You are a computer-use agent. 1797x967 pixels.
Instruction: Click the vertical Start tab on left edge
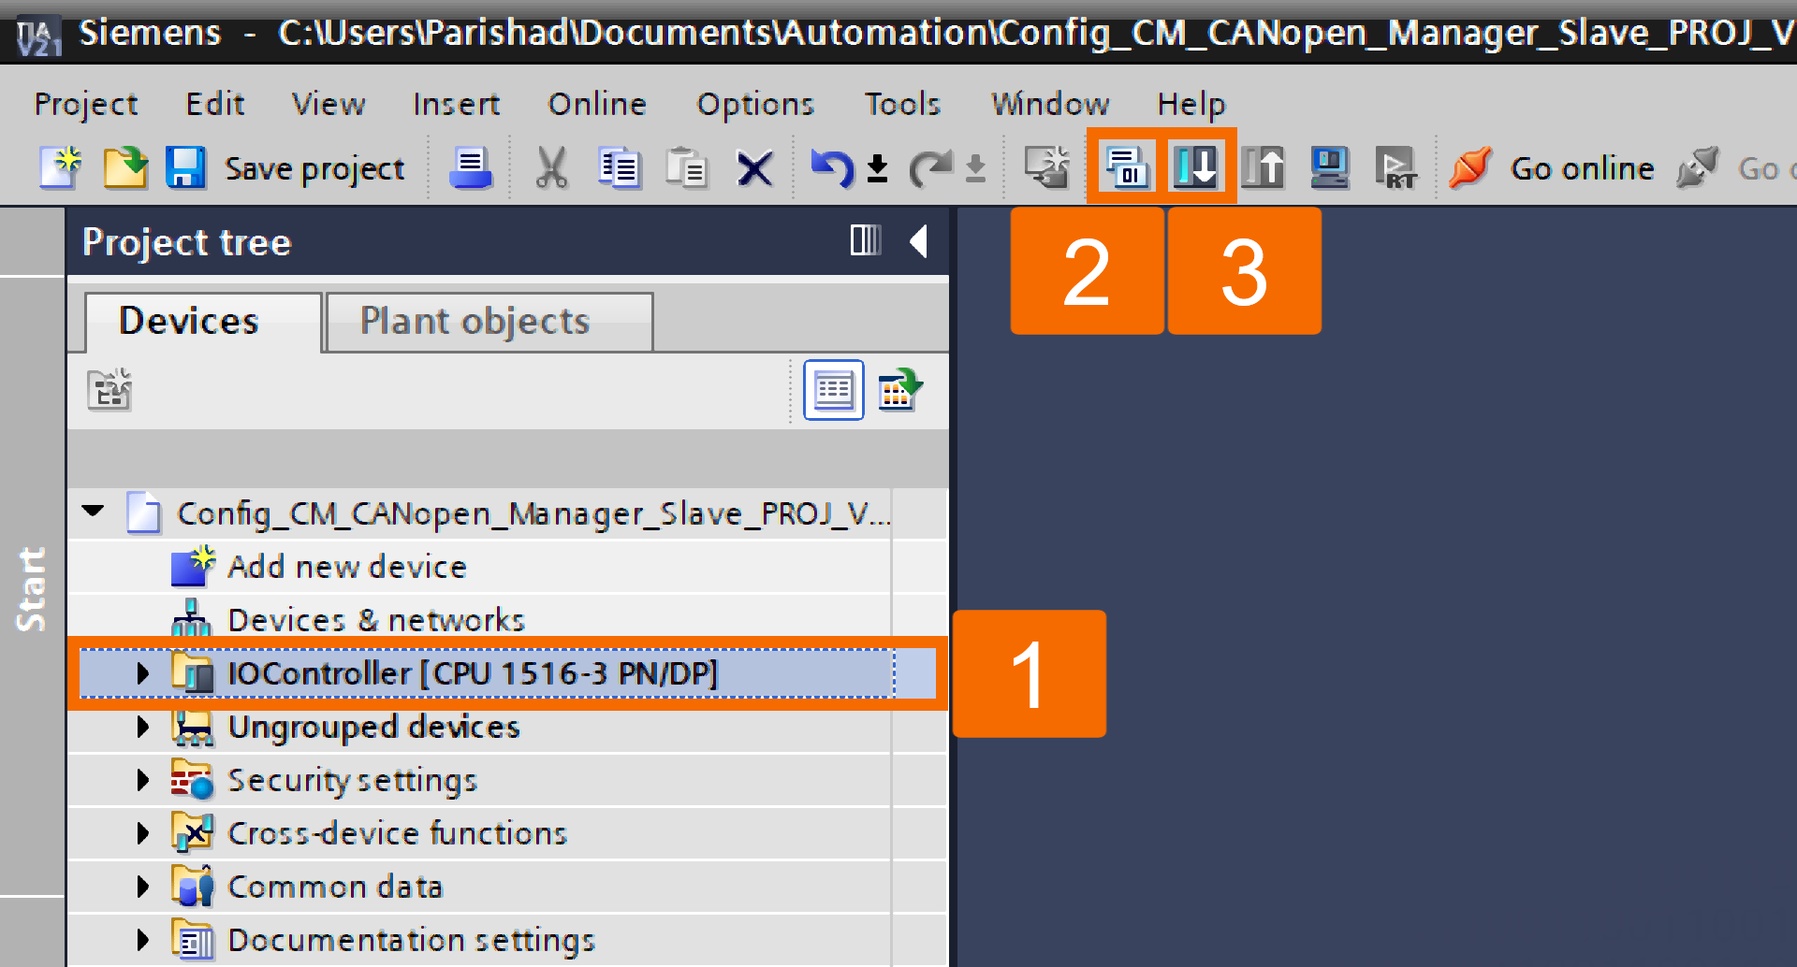[32, 589]
